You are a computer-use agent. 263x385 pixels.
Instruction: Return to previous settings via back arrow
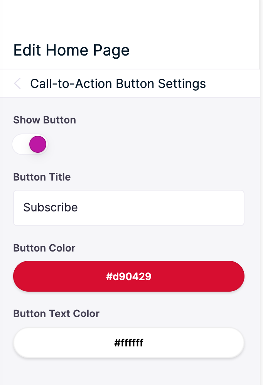coord(18,83)
